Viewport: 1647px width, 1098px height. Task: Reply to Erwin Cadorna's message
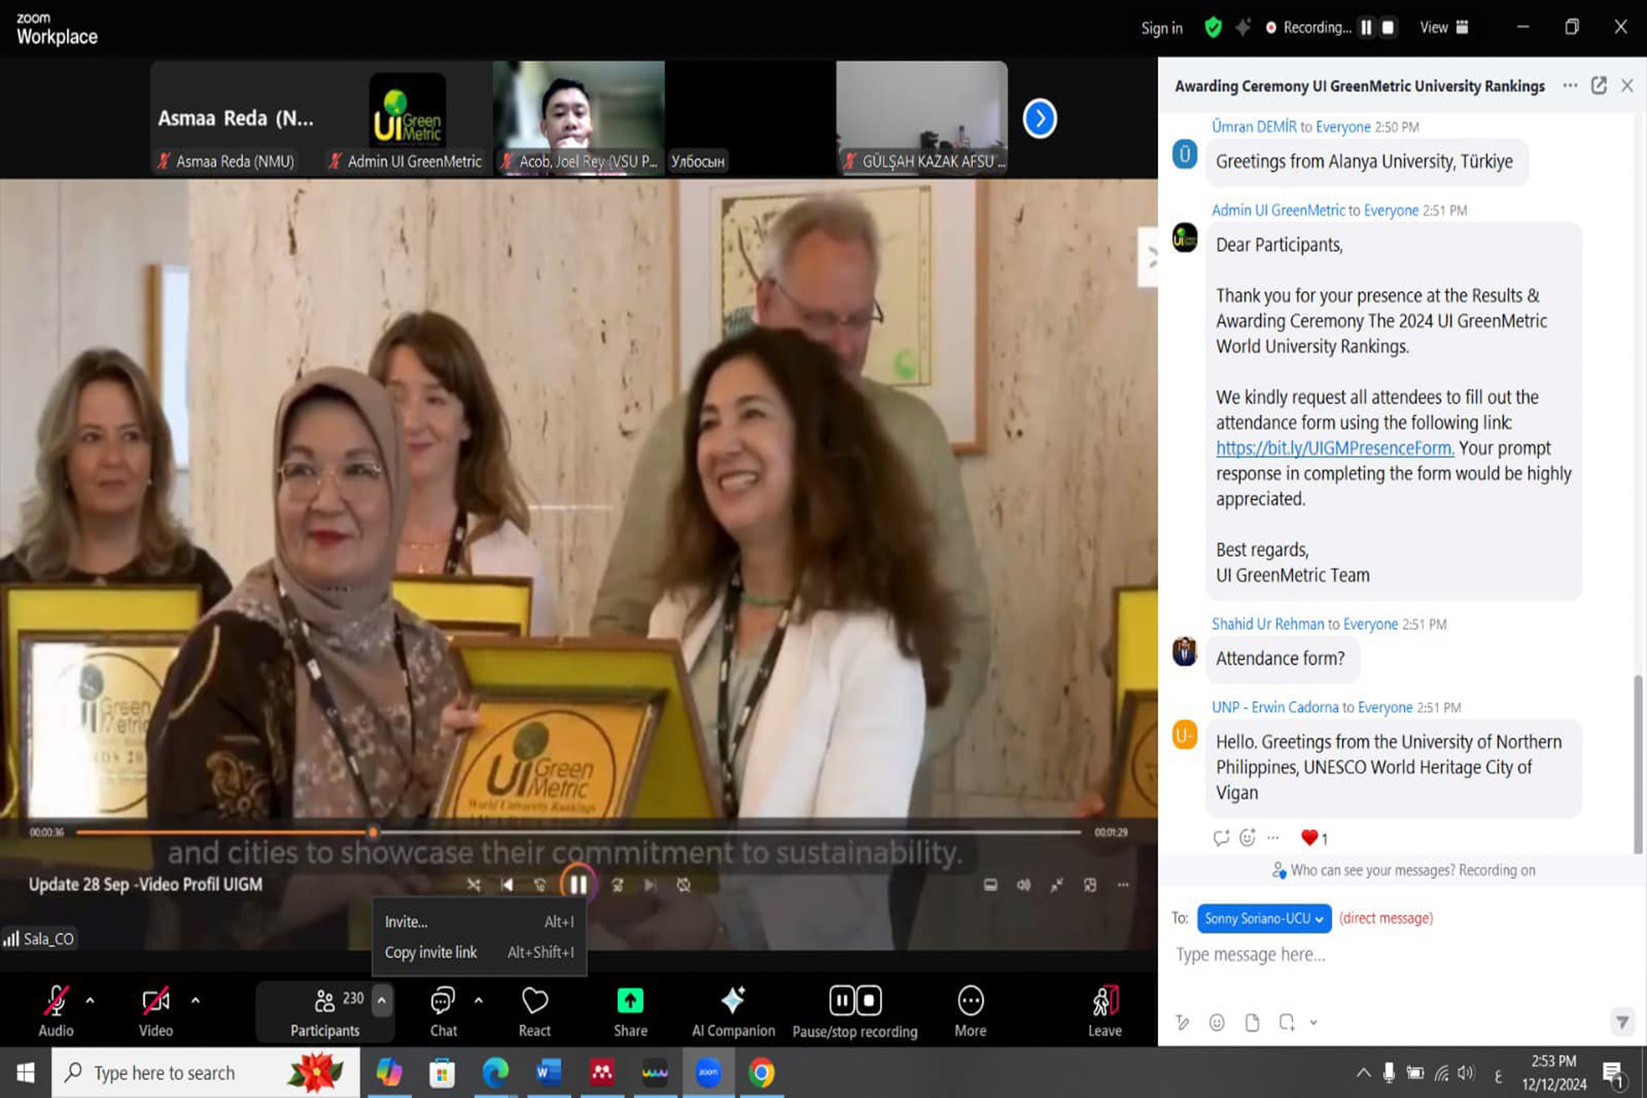point(1221,838)
